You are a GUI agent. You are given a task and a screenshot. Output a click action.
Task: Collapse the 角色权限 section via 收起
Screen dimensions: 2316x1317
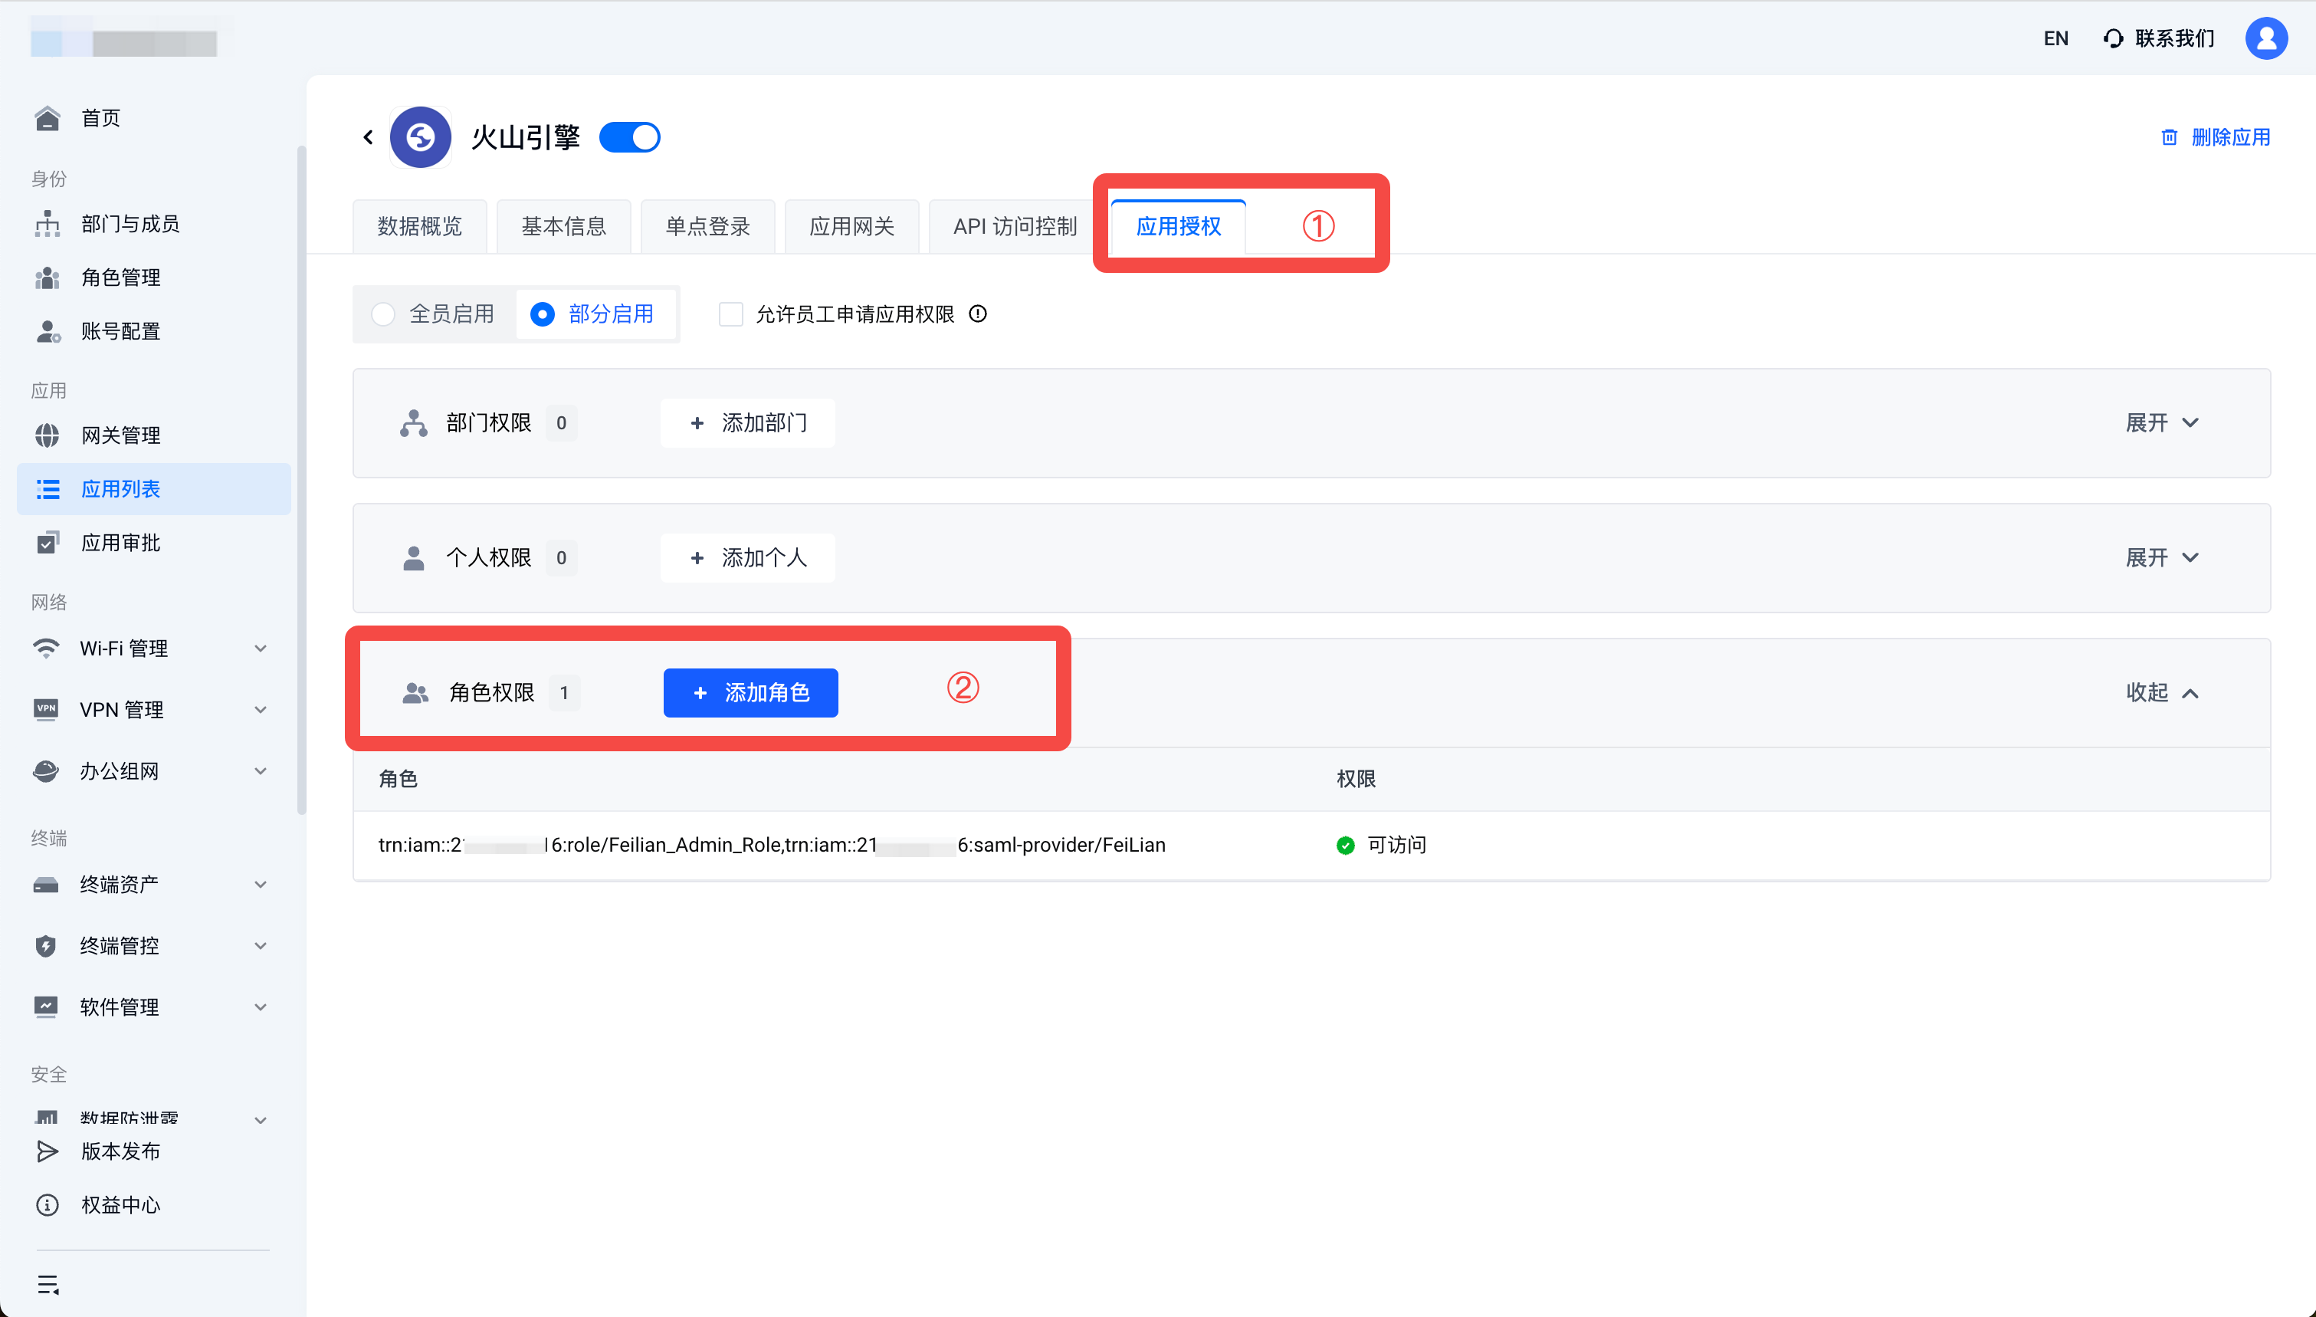coord(2162,693)
